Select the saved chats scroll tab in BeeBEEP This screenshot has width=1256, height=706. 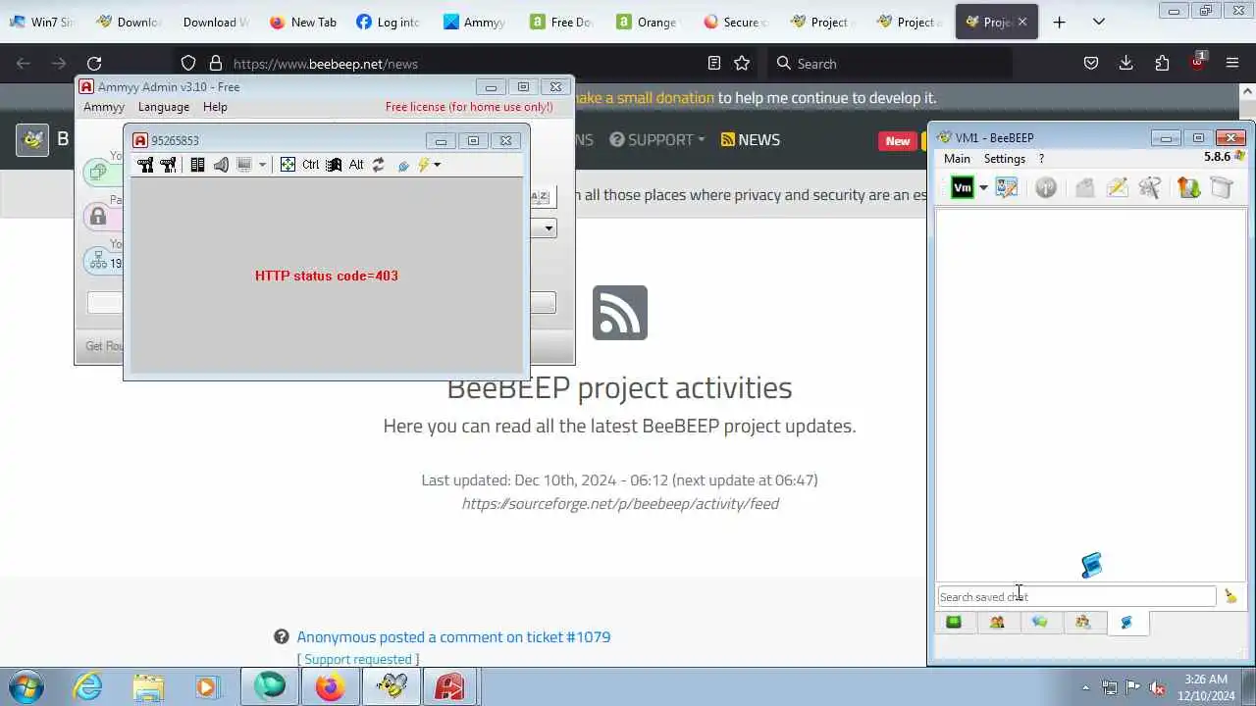point(1126,622)
